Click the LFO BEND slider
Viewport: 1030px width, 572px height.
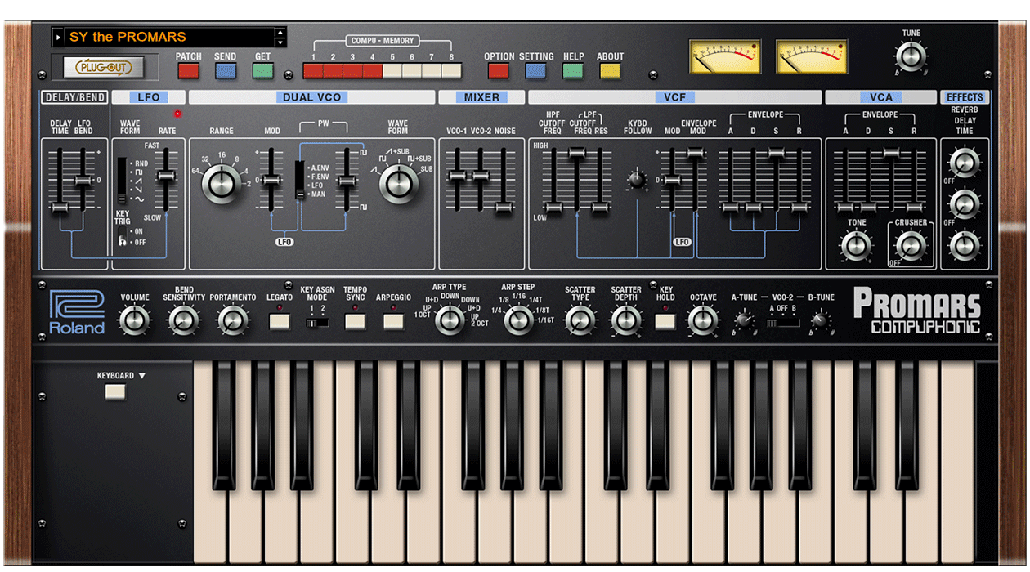point(83,181)
